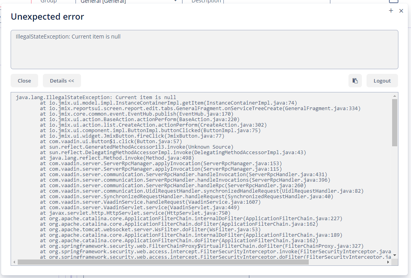Click the line 'java.lang.IllegalStateException: Current item is null'

(96, 98)
